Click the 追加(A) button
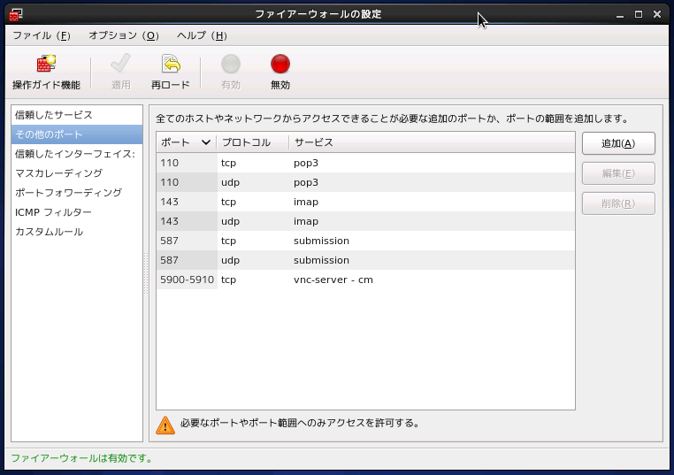 pos(618,143)
